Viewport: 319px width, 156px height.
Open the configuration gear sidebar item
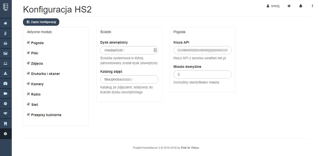5,134
